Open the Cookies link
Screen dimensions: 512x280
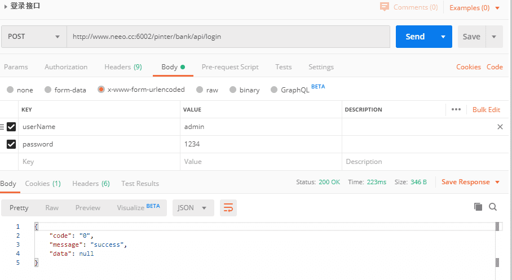point(469,67)
